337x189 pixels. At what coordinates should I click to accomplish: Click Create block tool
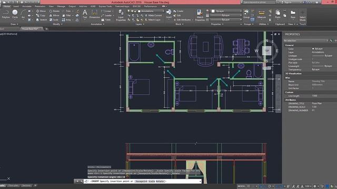pyautogui.click(x=179, y=11)
